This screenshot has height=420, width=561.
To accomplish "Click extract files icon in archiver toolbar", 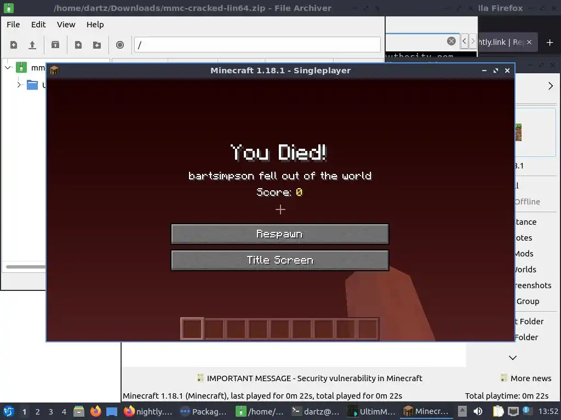I will 55,45.
